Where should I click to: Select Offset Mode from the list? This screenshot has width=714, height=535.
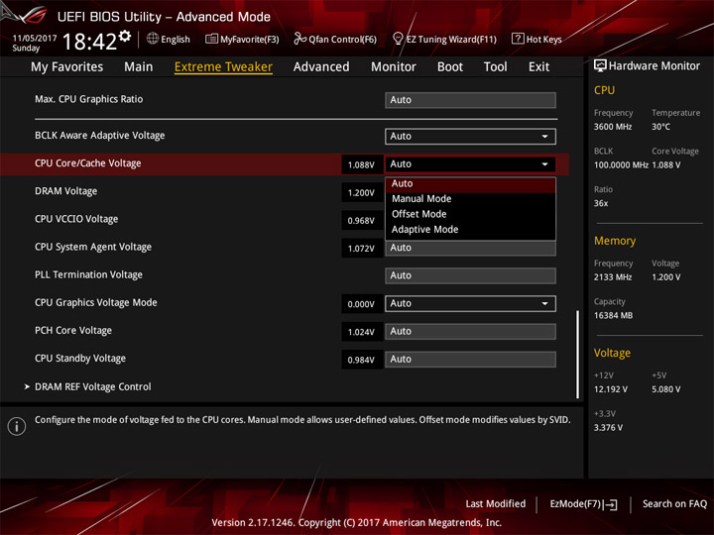pos(470,214)
